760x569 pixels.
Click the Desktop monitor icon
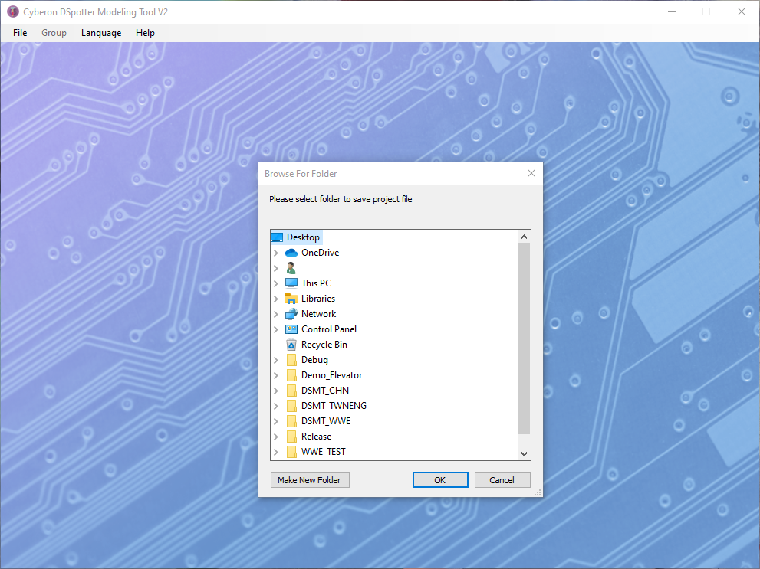click(x=277, y=237)
